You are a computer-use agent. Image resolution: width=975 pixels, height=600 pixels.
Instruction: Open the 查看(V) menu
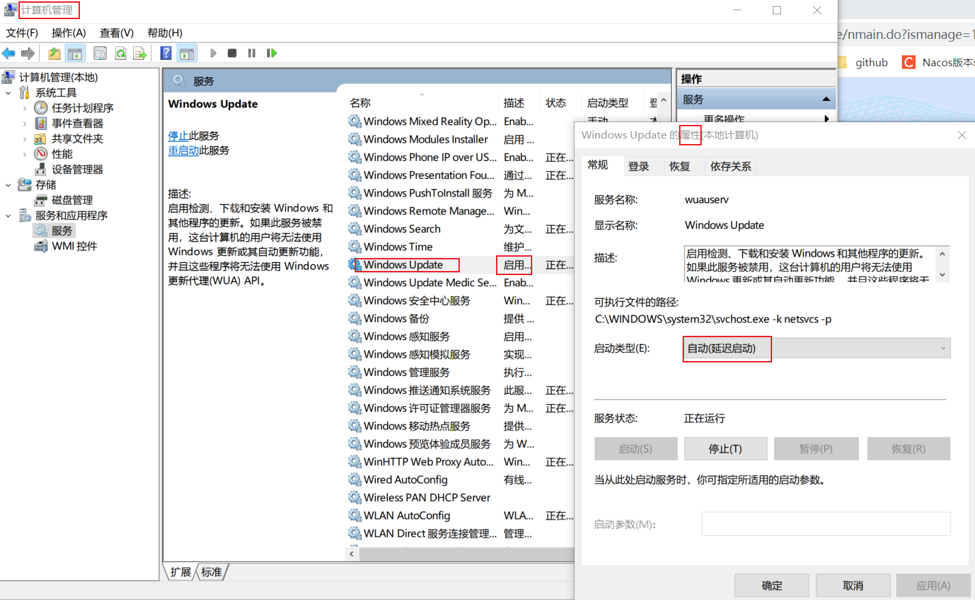[117, 33]
